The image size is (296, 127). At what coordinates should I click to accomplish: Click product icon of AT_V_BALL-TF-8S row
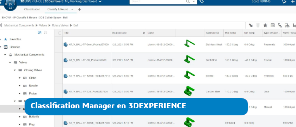click(66, 60)
